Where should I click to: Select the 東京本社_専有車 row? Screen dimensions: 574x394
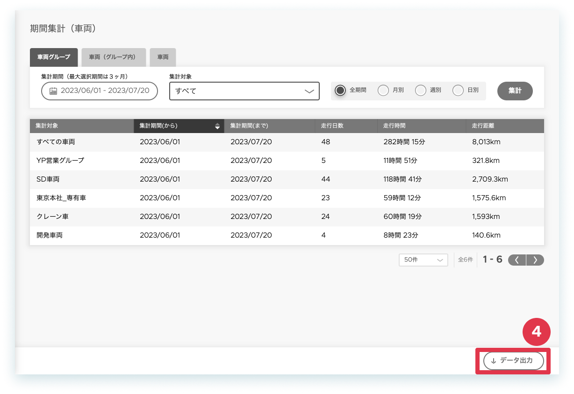click(287, 198)
